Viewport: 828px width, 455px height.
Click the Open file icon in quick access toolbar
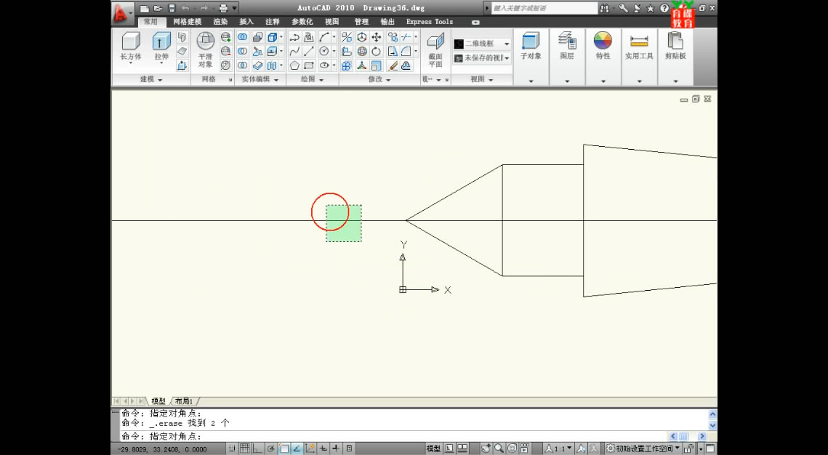click(x=157, y=9)
